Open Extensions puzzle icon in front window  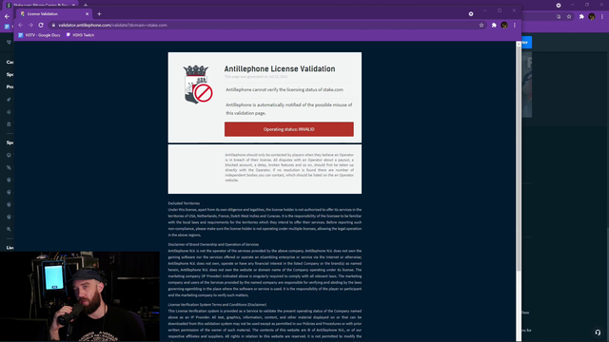tap(494, 26)
